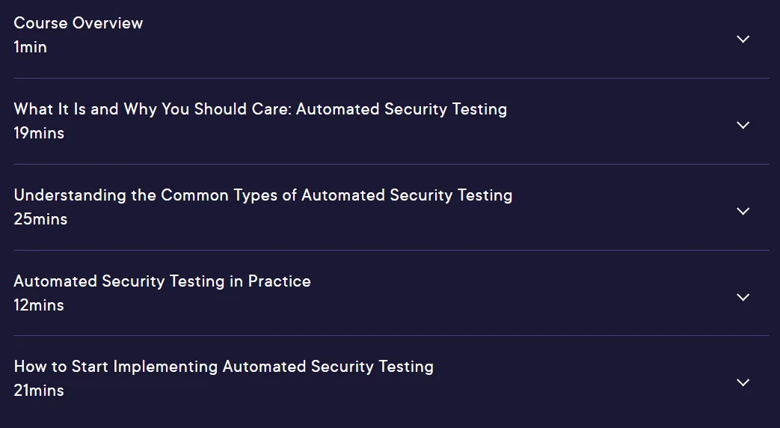
Task: Open the Course Overview module title
Action: pos(78,23)
